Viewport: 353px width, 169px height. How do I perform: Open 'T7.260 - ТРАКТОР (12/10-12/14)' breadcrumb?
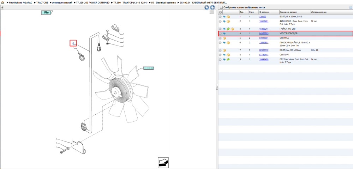(130, 2)
